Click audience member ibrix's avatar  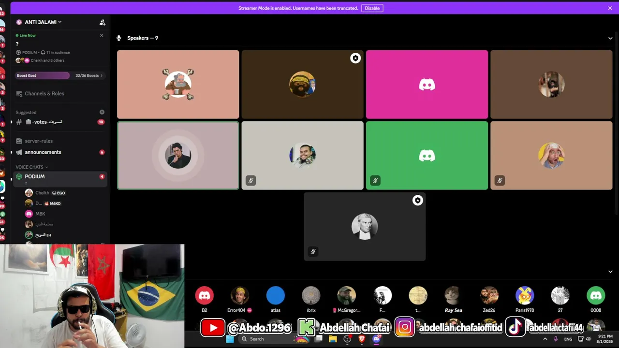click(x=311, y=296)
